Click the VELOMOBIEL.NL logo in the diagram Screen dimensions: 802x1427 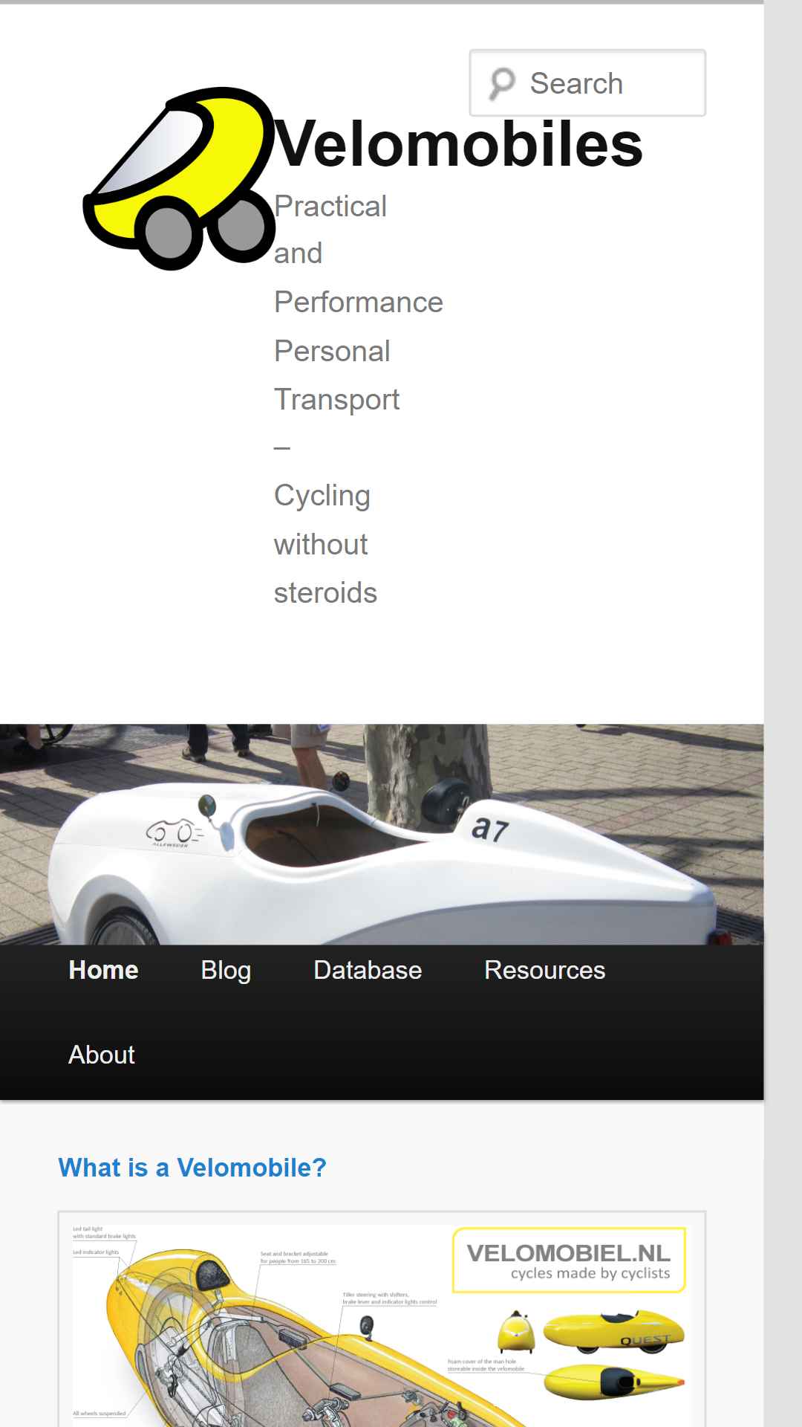(x=569, y=1261)
